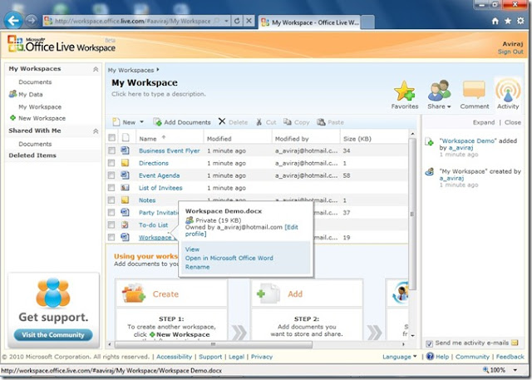The height and width of the screenshot is (380, 532).
Task: Tick the checkbox beside Event Agenda
Action: [111, 175]
